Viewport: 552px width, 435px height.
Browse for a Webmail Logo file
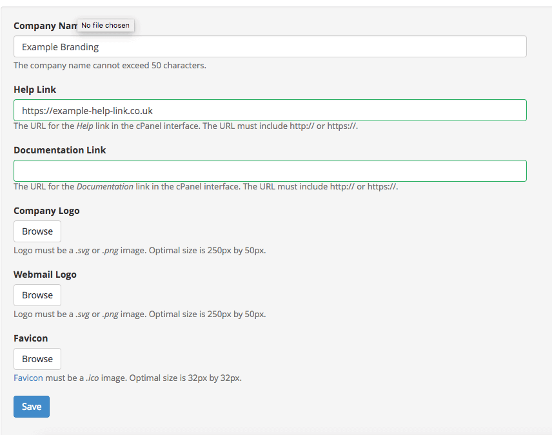pyautogui.click(x=37, y=295)
